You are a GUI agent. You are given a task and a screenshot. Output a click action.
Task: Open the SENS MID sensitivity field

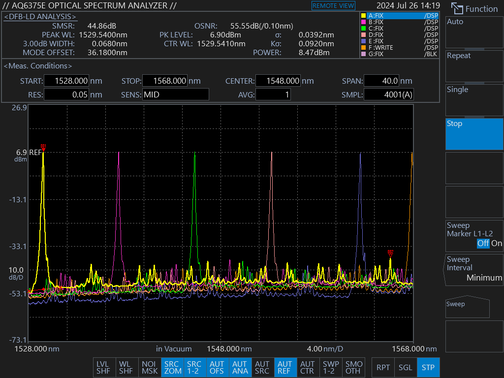click(175, 94)
